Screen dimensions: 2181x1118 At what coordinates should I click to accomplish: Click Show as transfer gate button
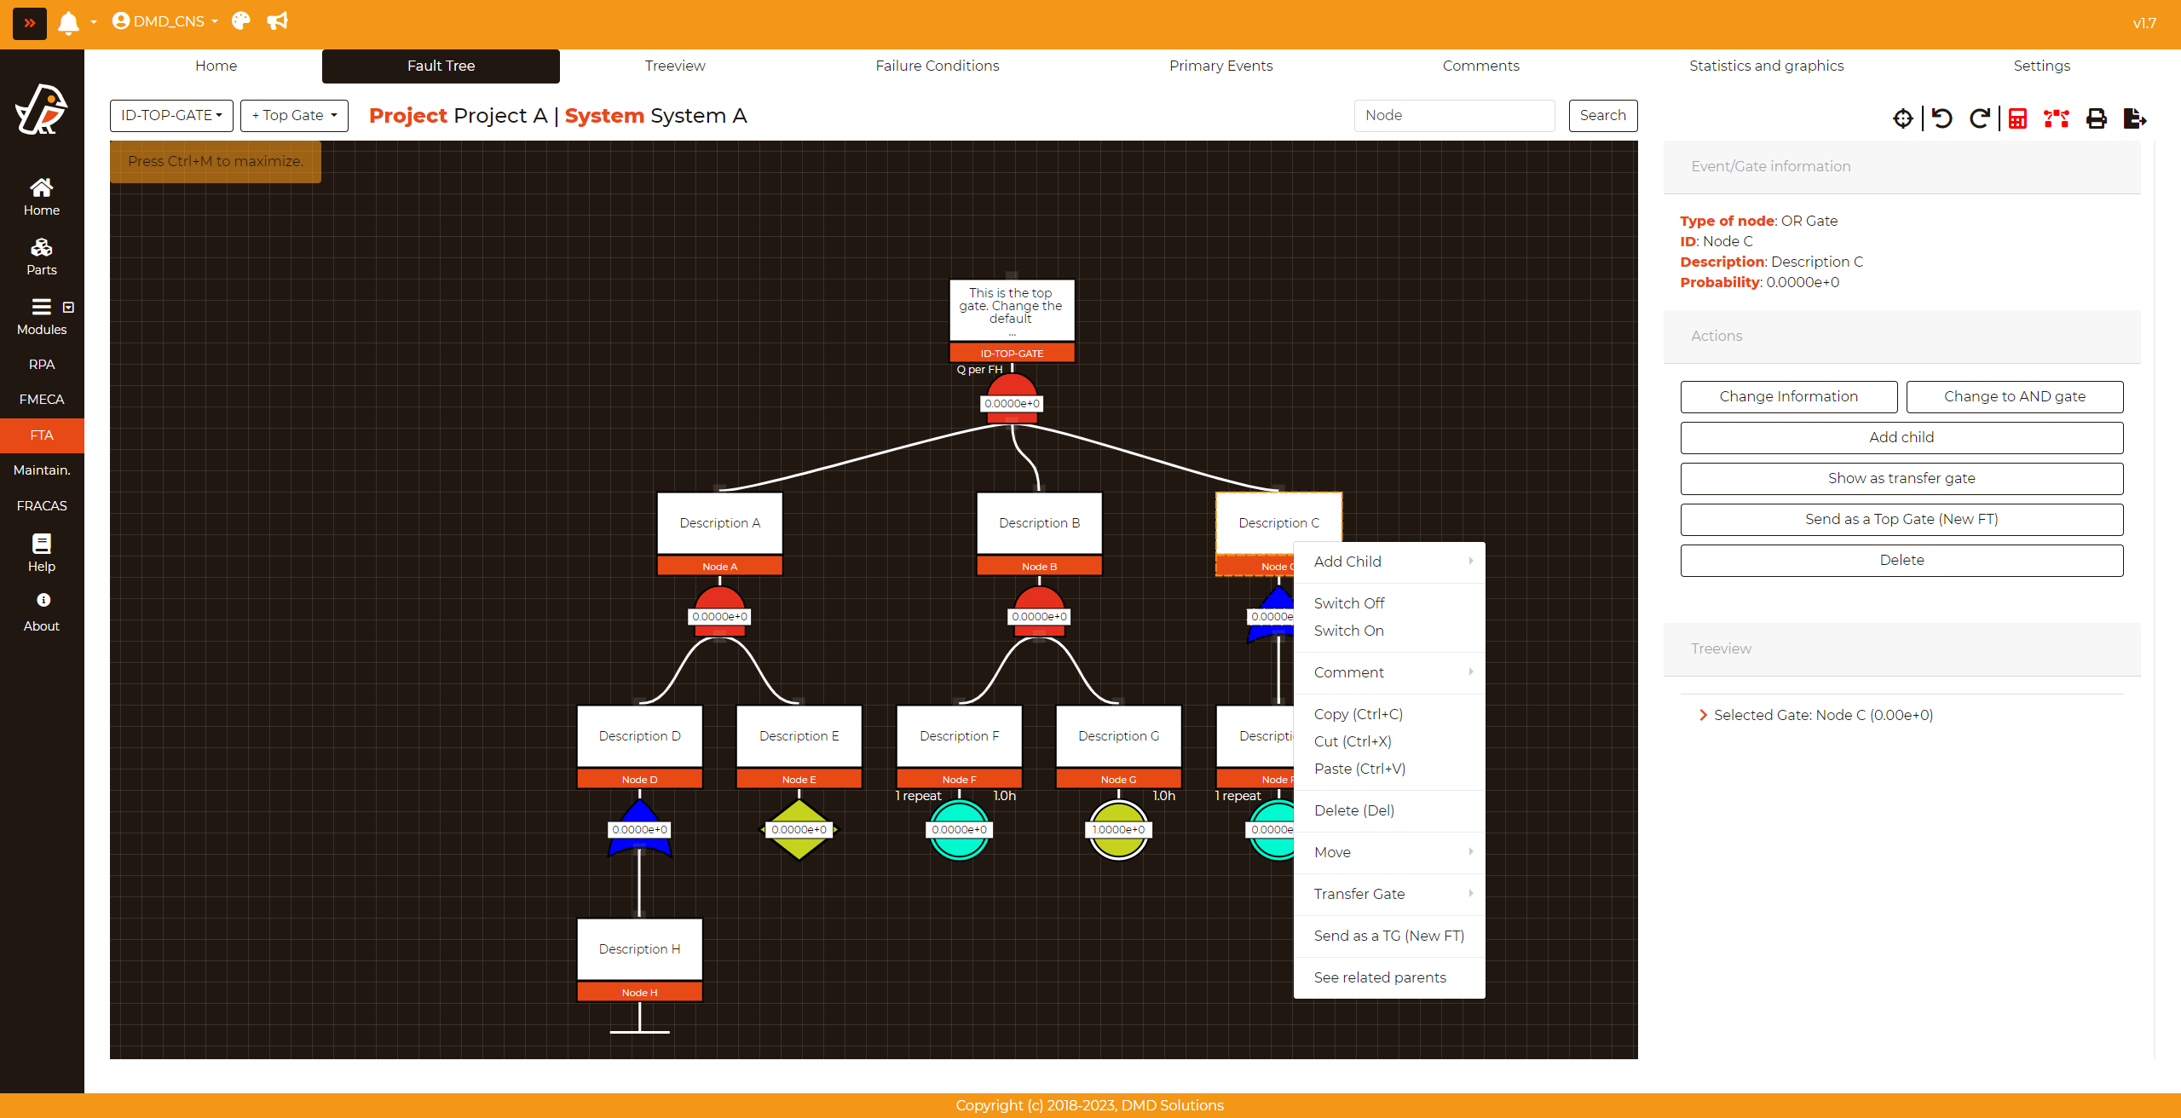click(1901, 478)
